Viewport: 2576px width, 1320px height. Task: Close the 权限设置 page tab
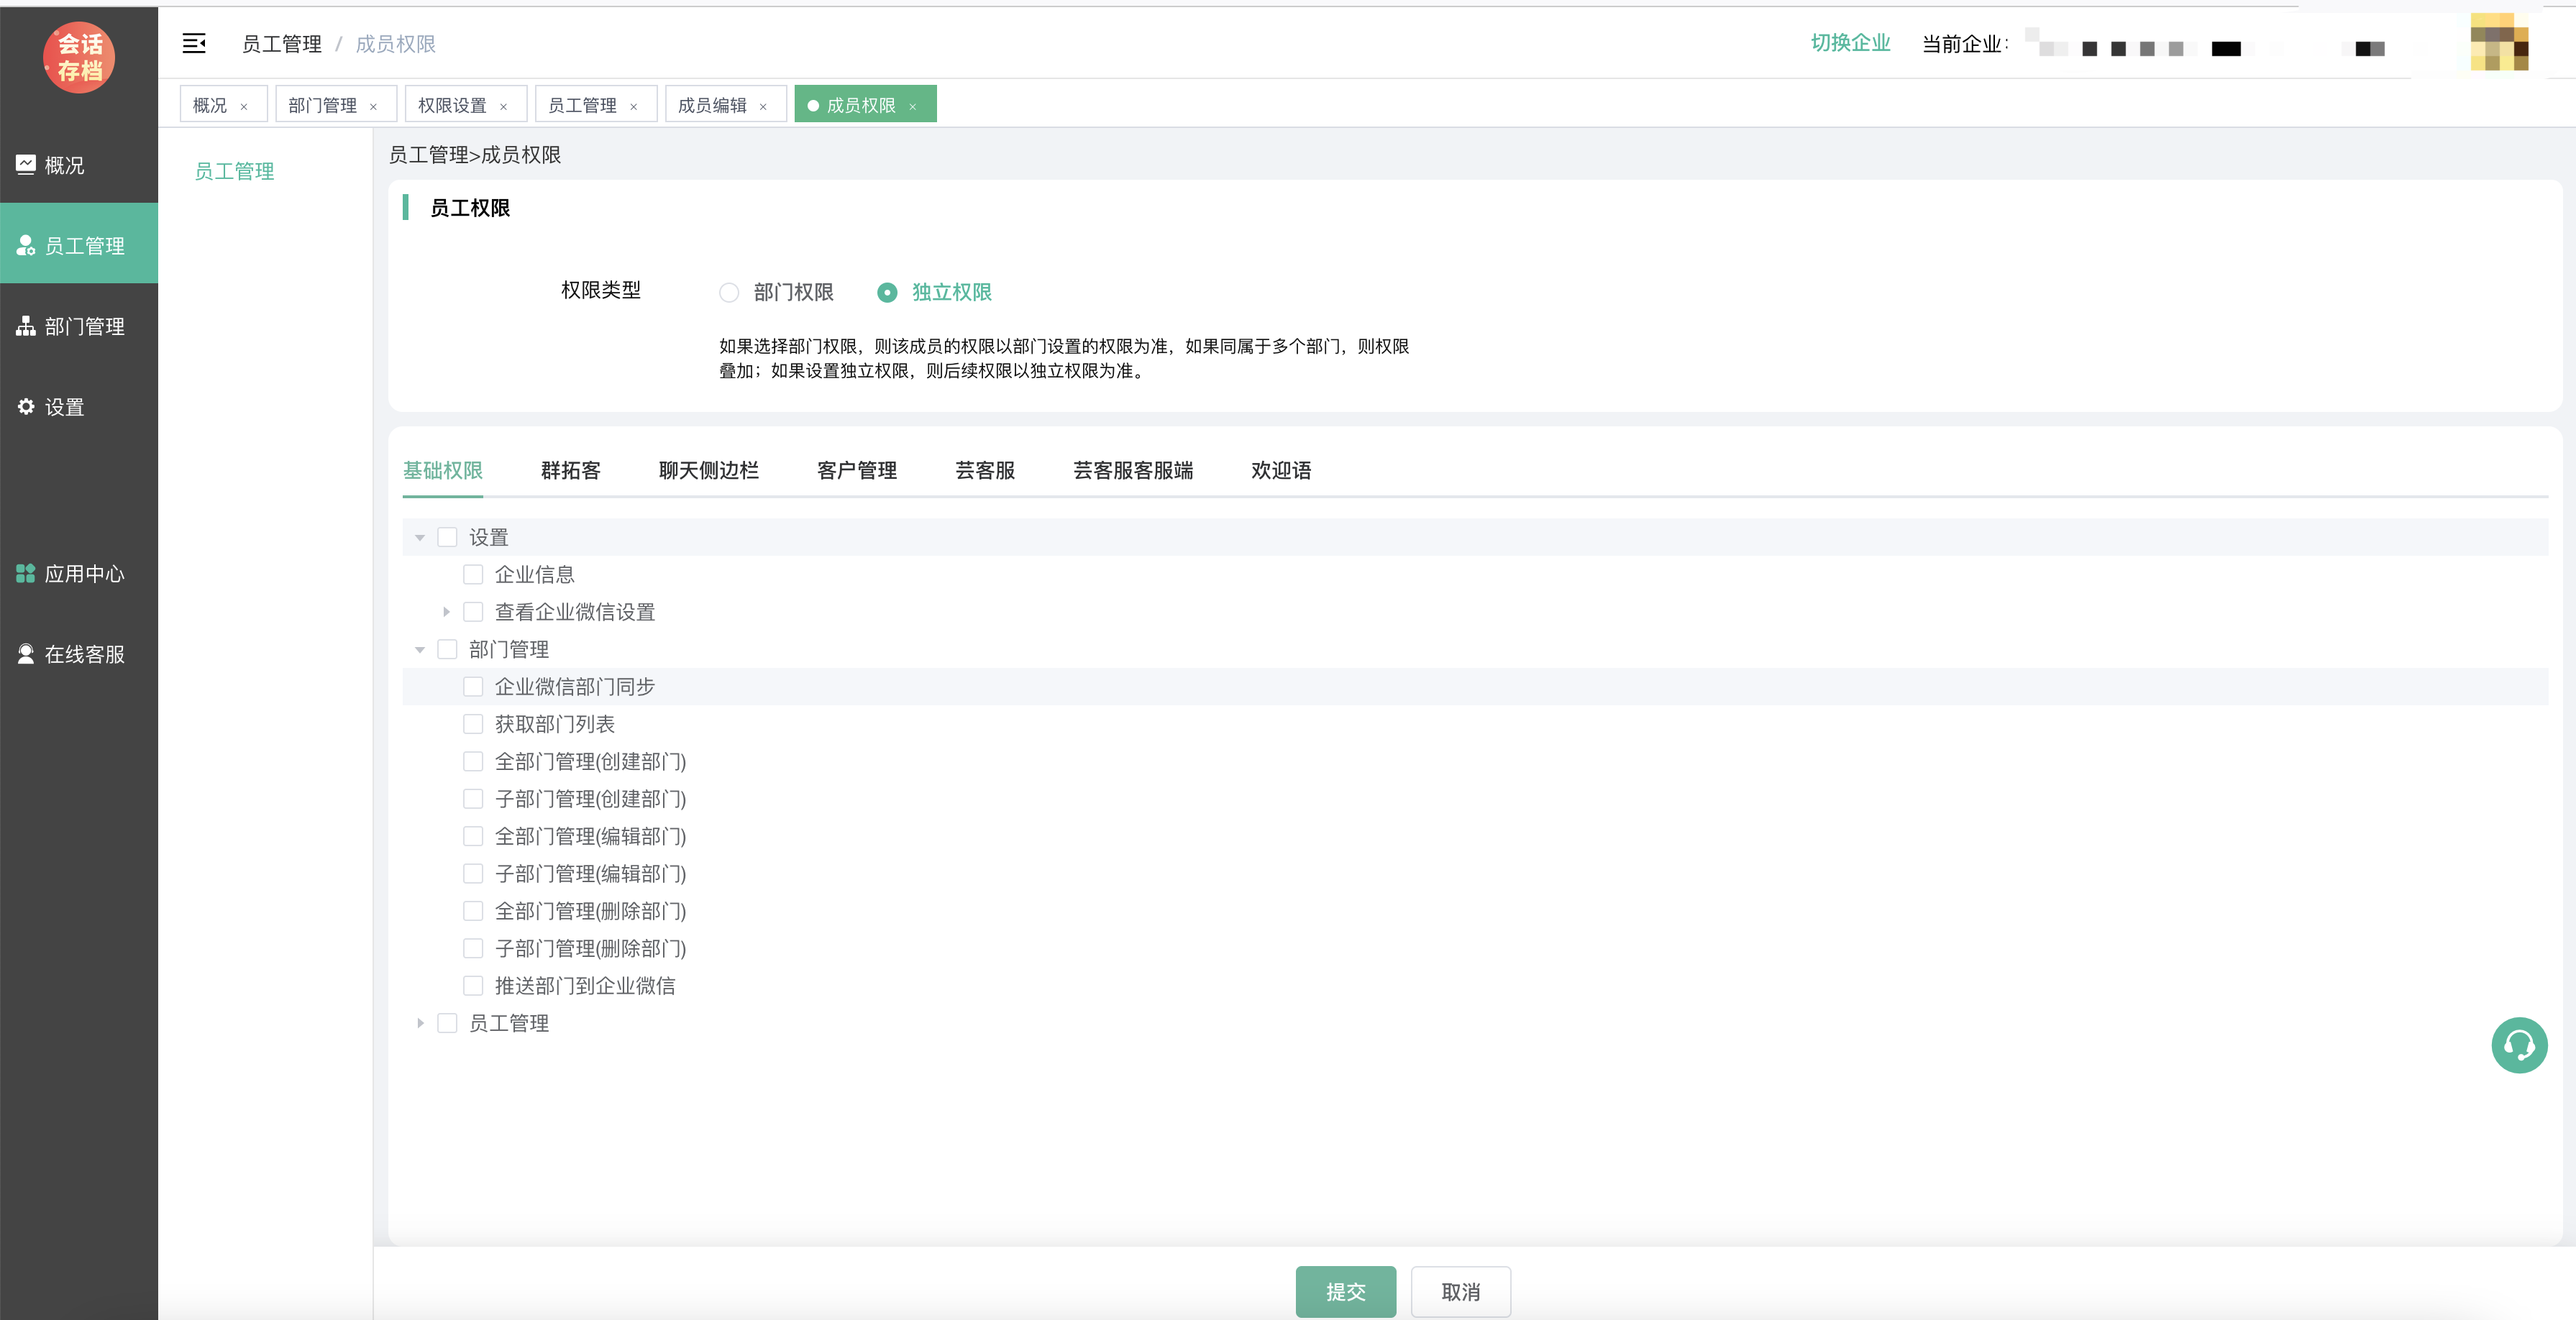click(503, 107)
